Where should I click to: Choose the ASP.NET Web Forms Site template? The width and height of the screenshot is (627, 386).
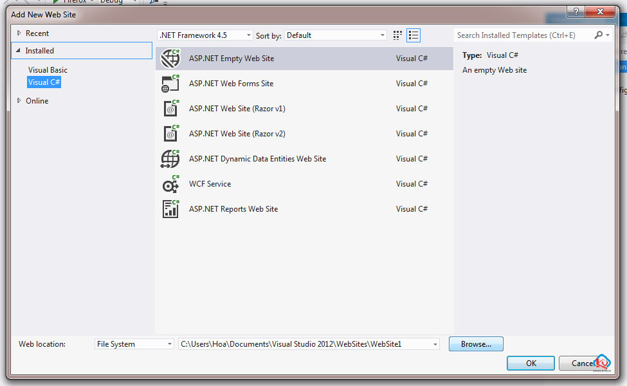tap(304, 84)
